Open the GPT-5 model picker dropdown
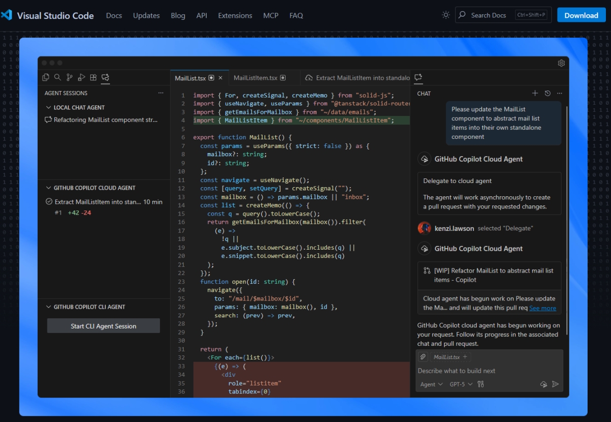The height and width of the screenshot is (422, 611). click(461, 384)
